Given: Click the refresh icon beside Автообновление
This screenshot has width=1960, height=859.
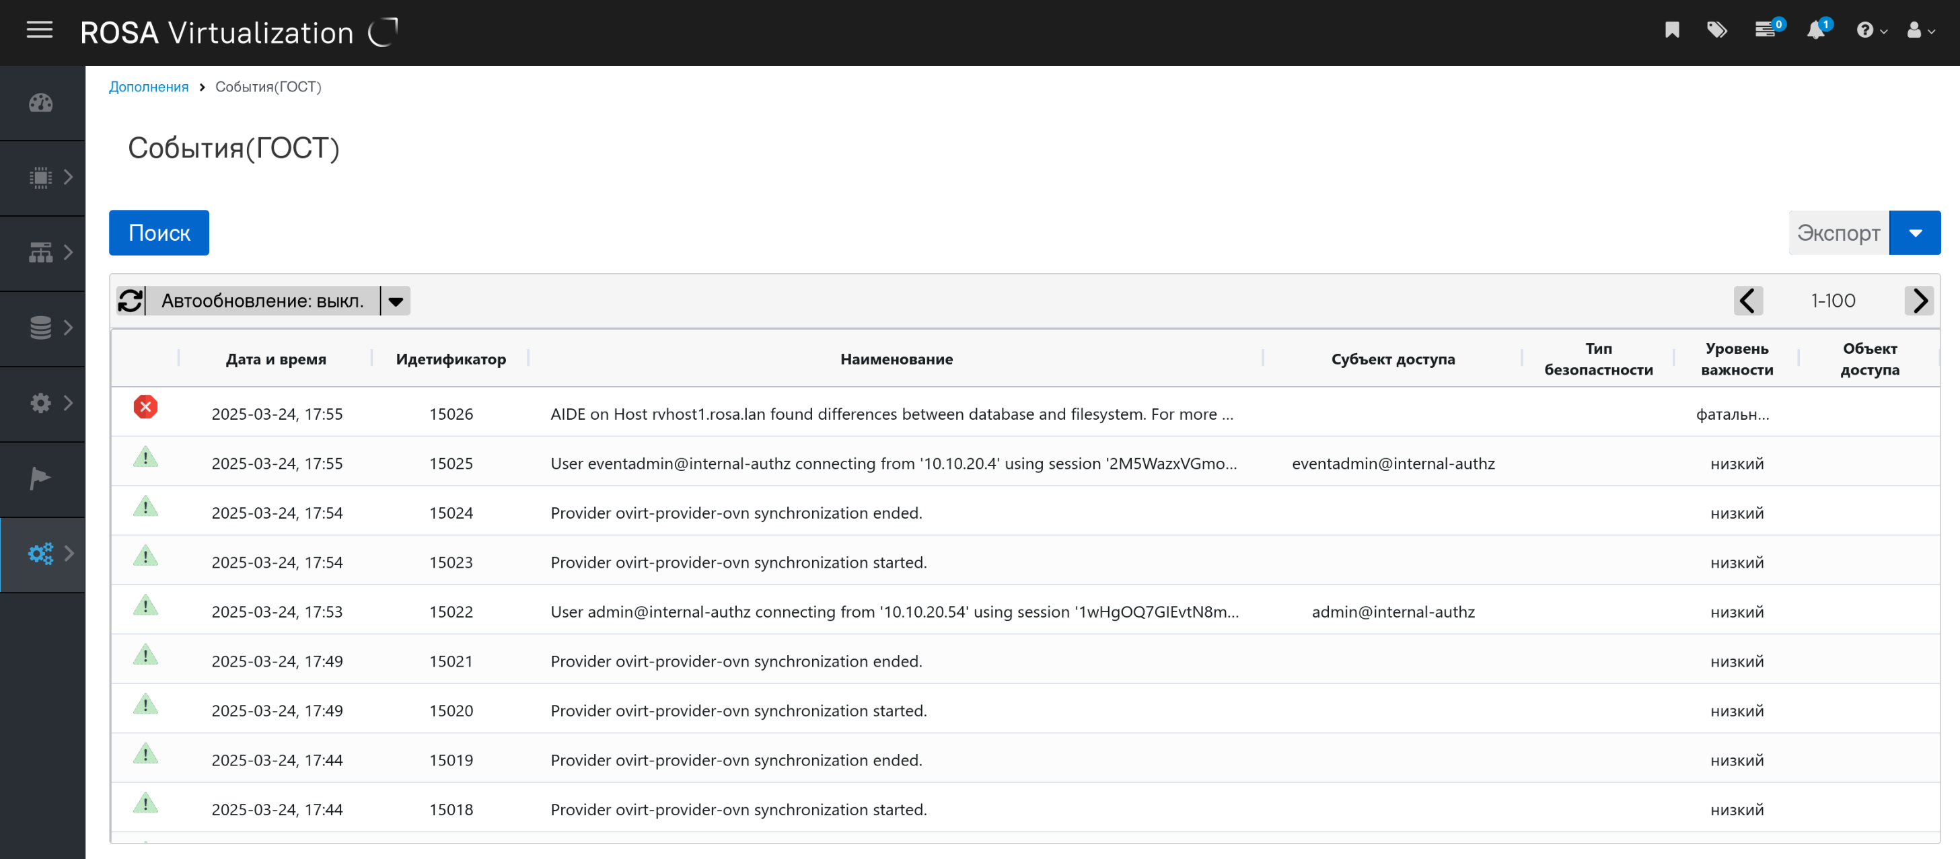Looking at the screenshot, I should pyautogui.click(x=130, y=301).
